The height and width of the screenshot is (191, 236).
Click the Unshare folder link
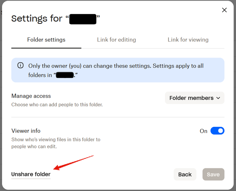click(x=31, y=174)
